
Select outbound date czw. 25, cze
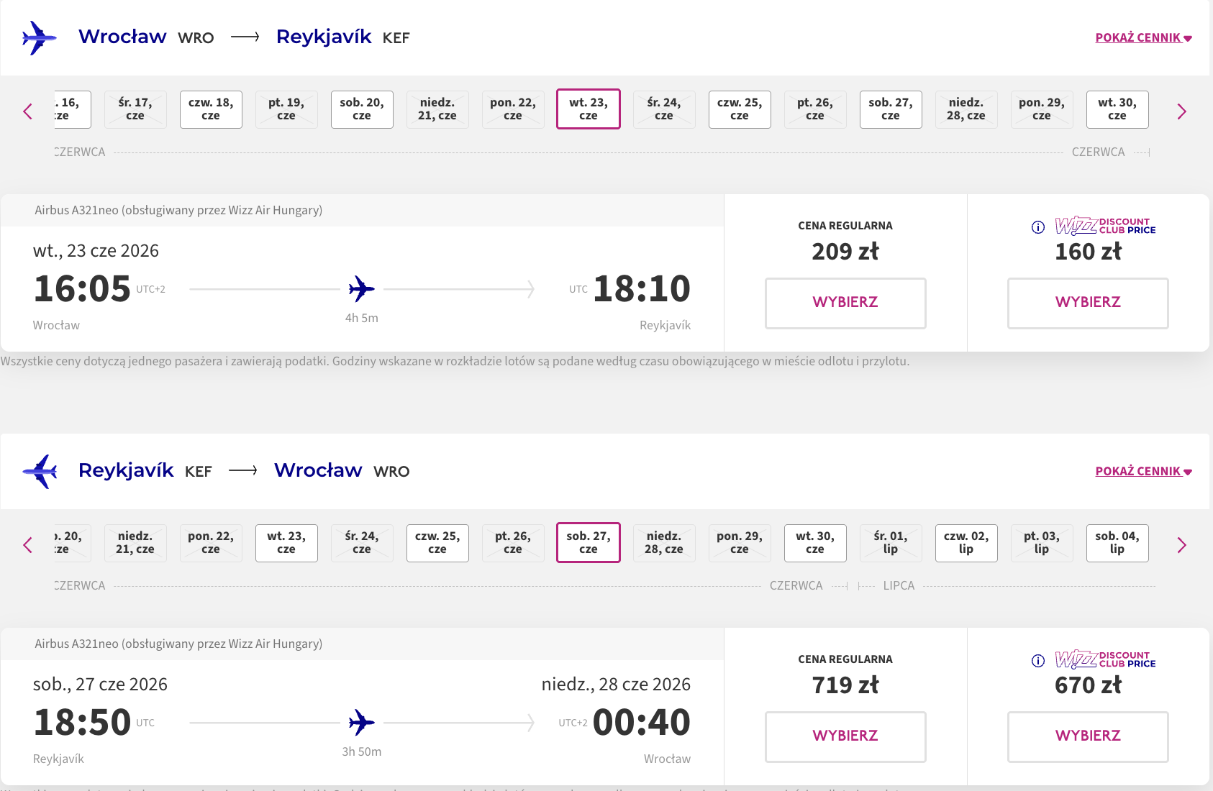(x=740, y=109)
